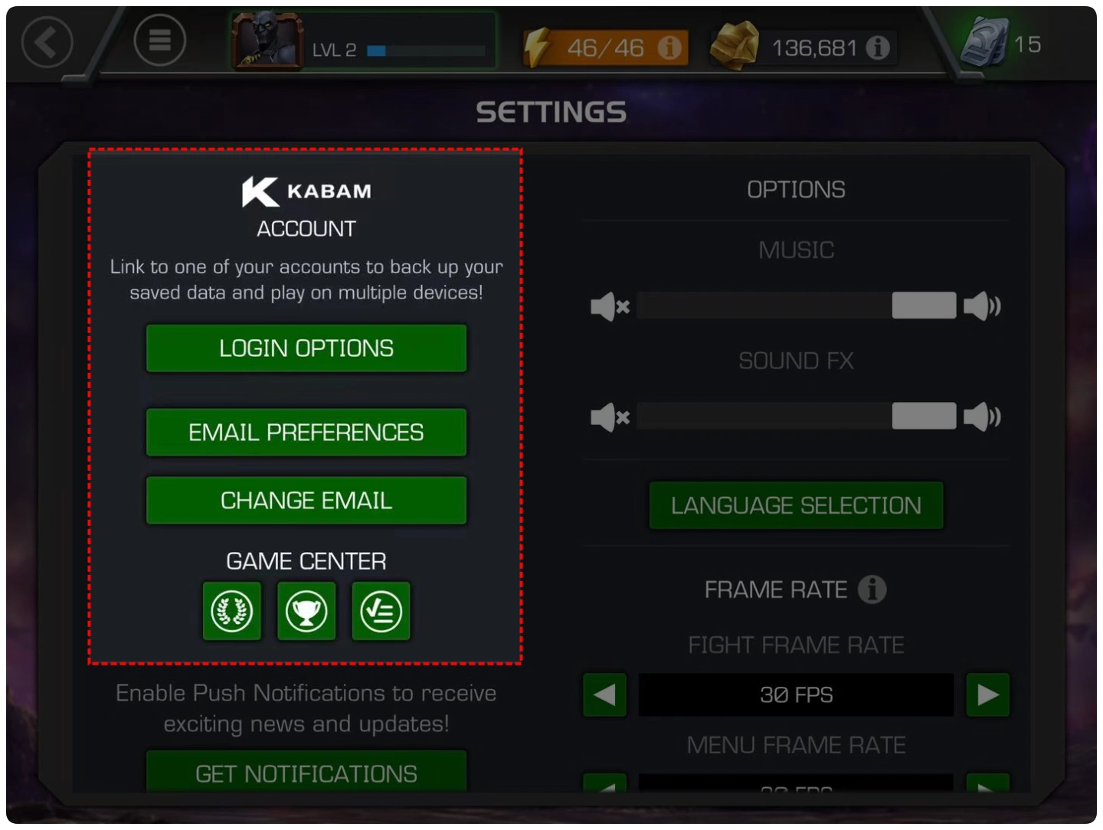Mute Sound FX using left speaker icon
The image size is (1103, 830).
610,417
